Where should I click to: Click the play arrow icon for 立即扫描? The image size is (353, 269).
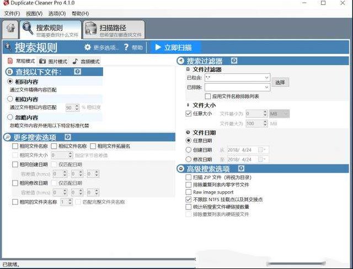coord(158,47)
